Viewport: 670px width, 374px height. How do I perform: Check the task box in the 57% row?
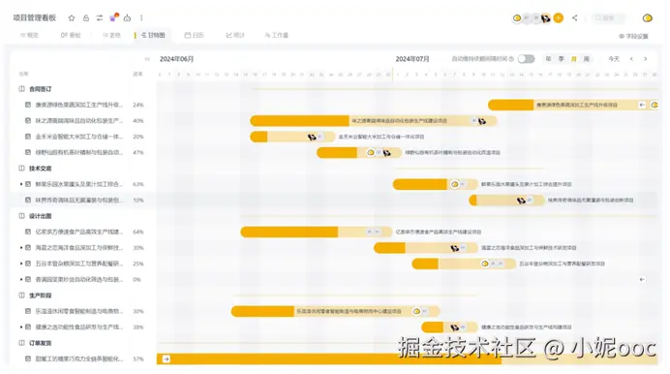coord(28,359)
